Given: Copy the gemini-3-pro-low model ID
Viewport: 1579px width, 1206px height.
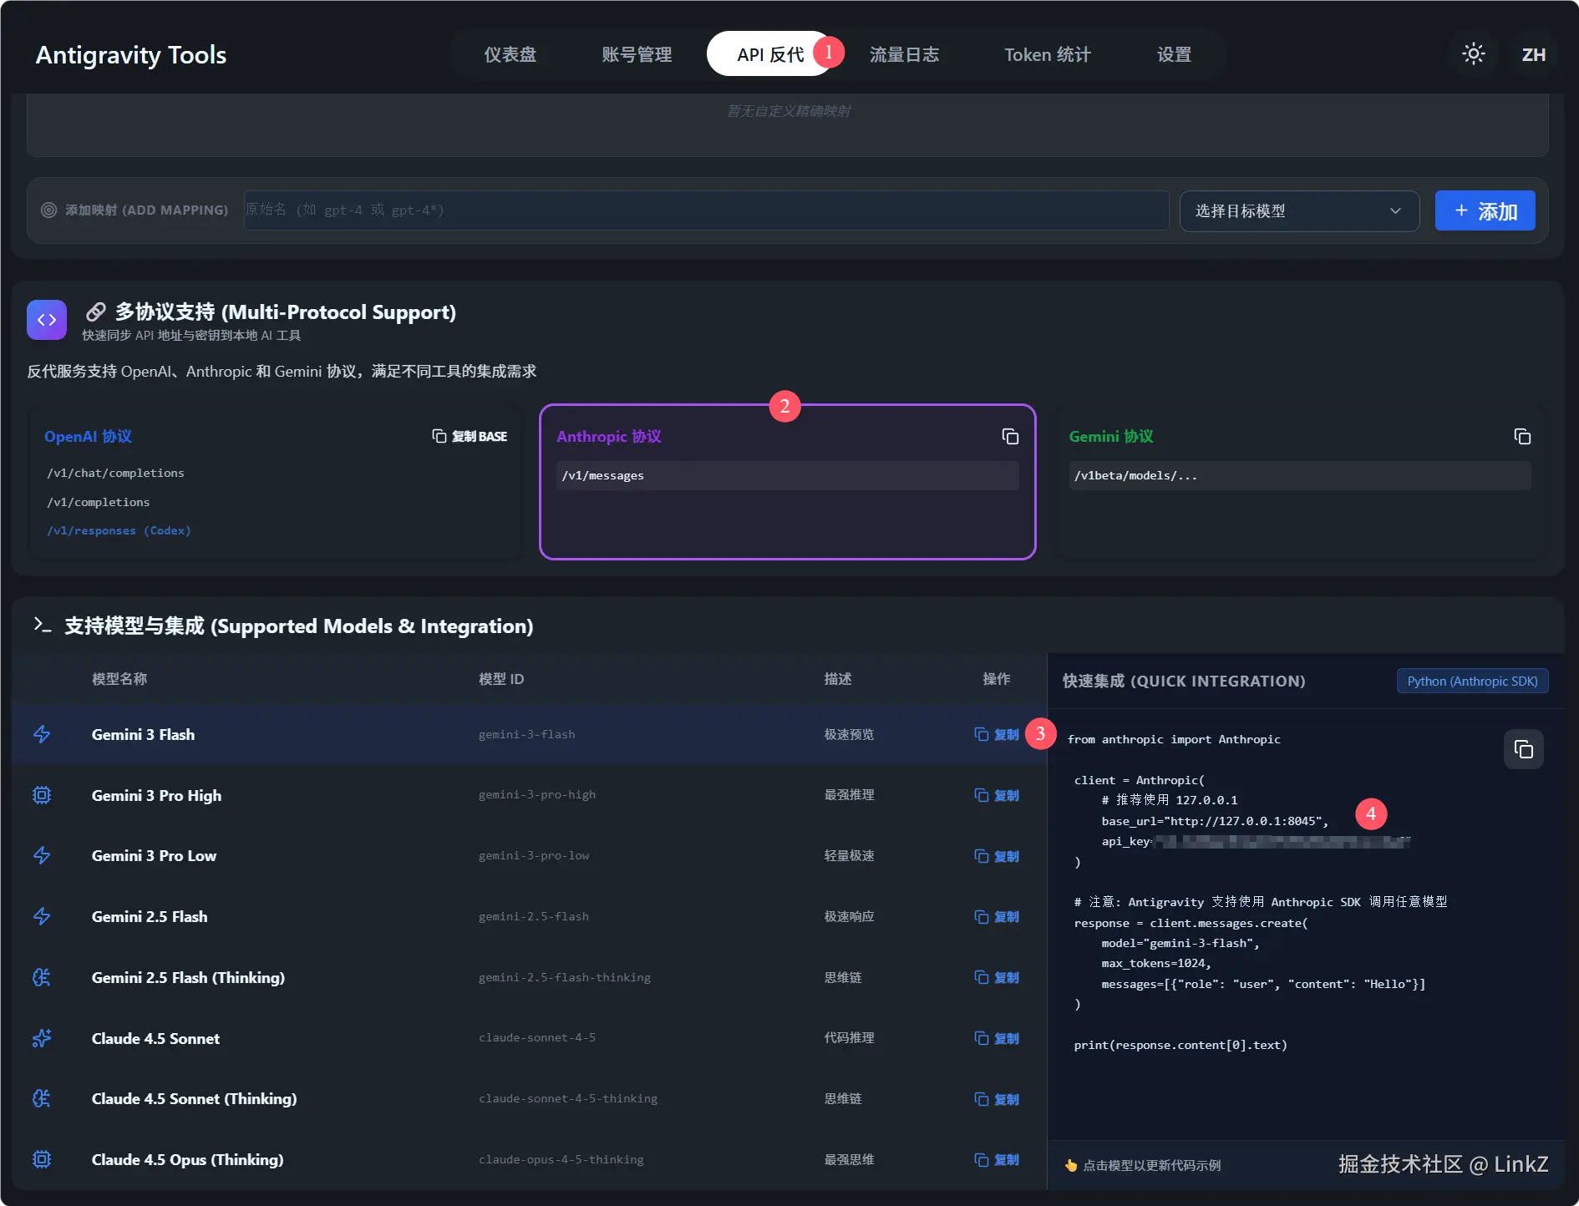Looking at the screenshot, I should pos(997,856).
